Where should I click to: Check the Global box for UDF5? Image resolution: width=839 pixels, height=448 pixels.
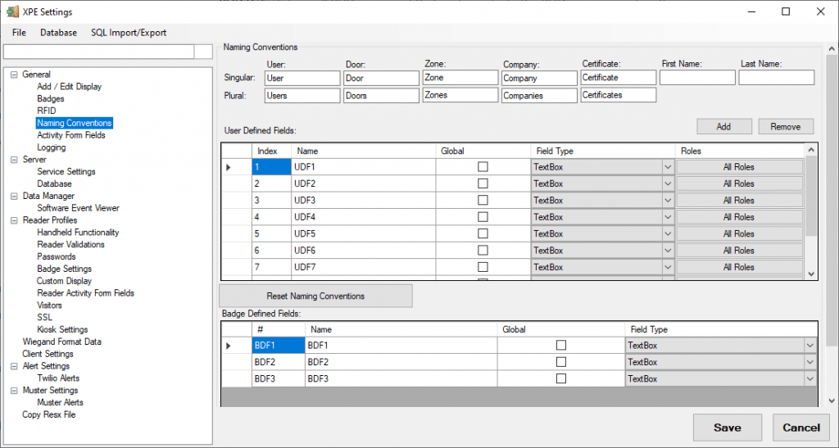[x=483, y=233]
